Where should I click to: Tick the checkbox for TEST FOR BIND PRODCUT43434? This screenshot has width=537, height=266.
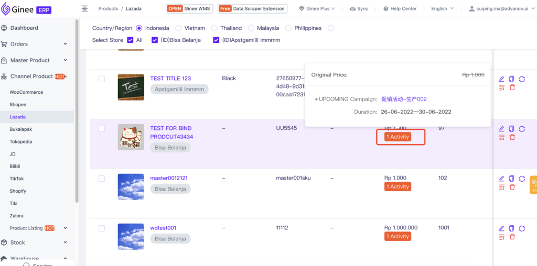coord(102,129)
